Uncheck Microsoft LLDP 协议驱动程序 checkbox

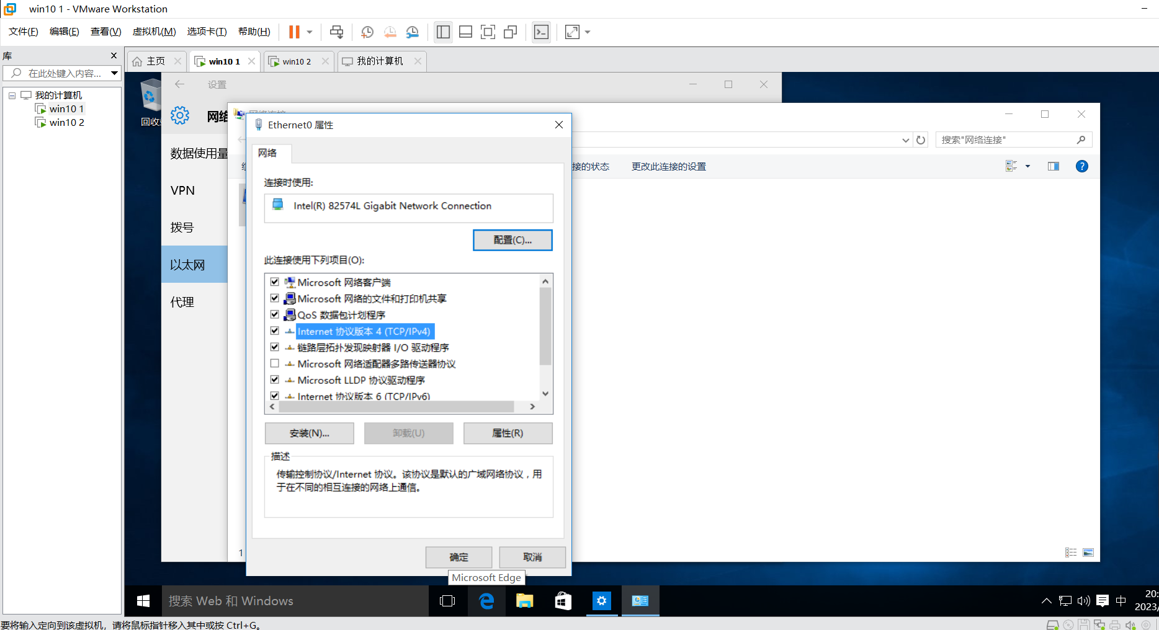pos(275,379)
